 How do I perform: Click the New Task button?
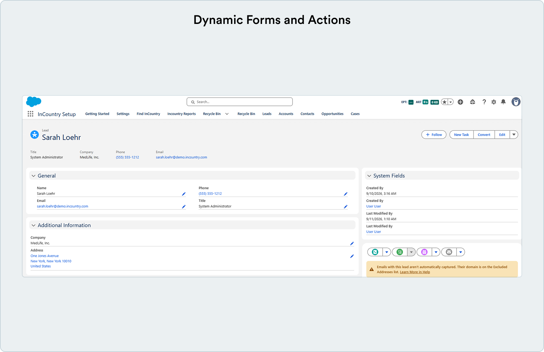click(461, 135)
